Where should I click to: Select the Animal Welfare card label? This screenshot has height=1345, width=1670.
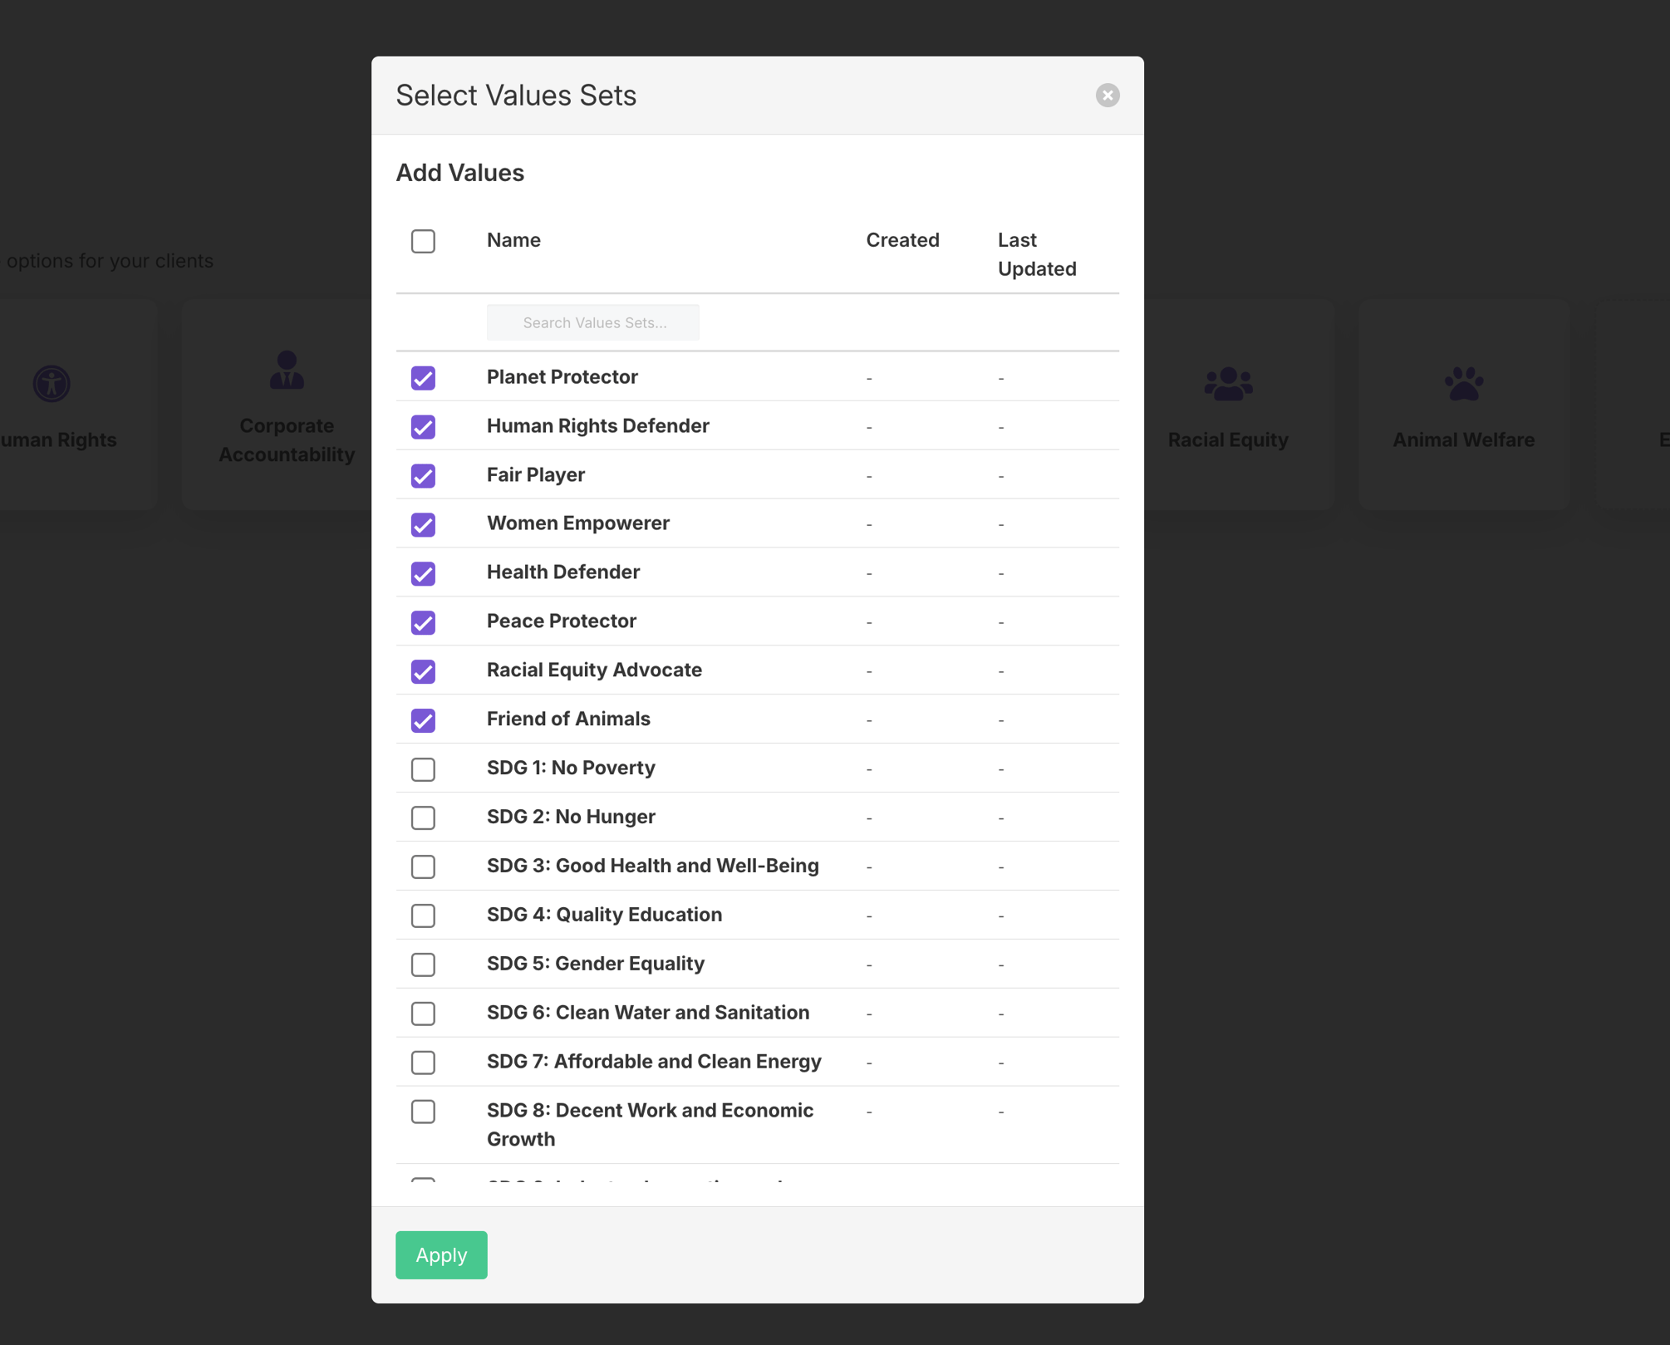[x=1463, y=439]
